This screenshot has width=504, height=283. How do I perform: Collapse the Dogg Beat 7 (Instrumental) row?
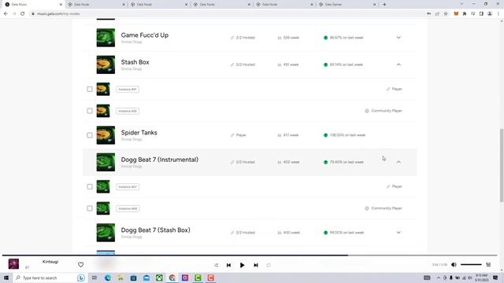398,162
